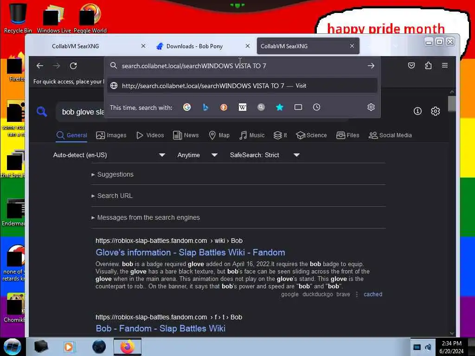Expand Messages from the search engines
The width and height of the screenshot is (475, 356).
(x=146, y=218)
